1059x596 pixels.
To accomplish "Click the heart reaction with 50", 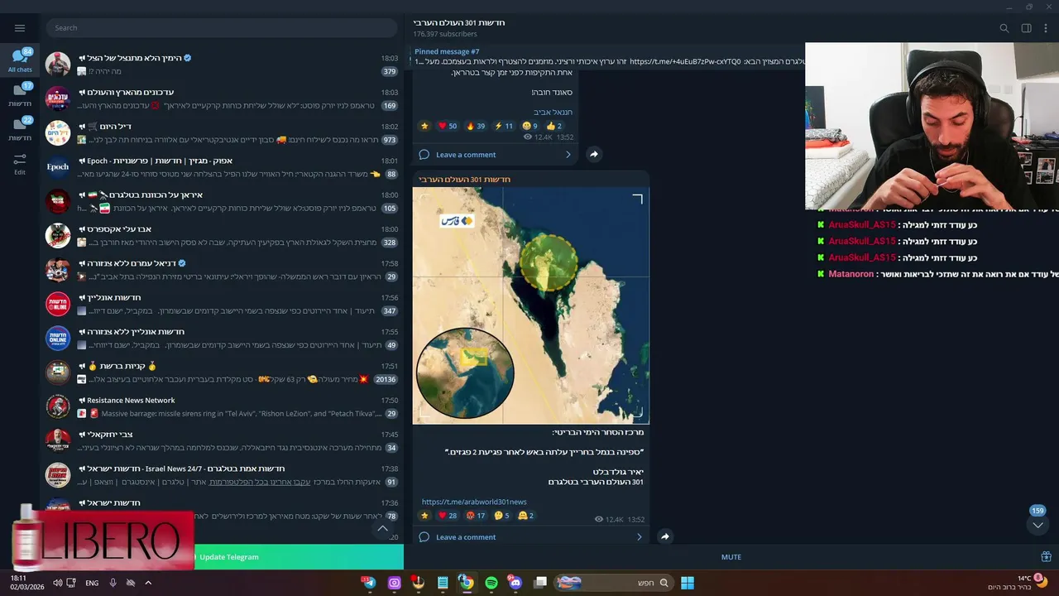I will coord(447,126).
